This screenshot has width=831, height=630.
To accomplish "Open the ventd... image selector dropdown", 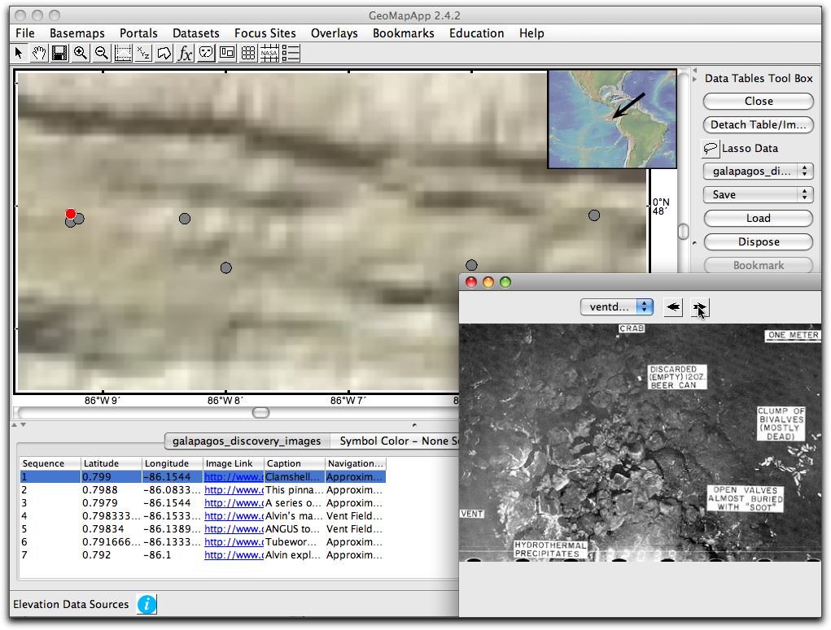I will click(616, 307).
